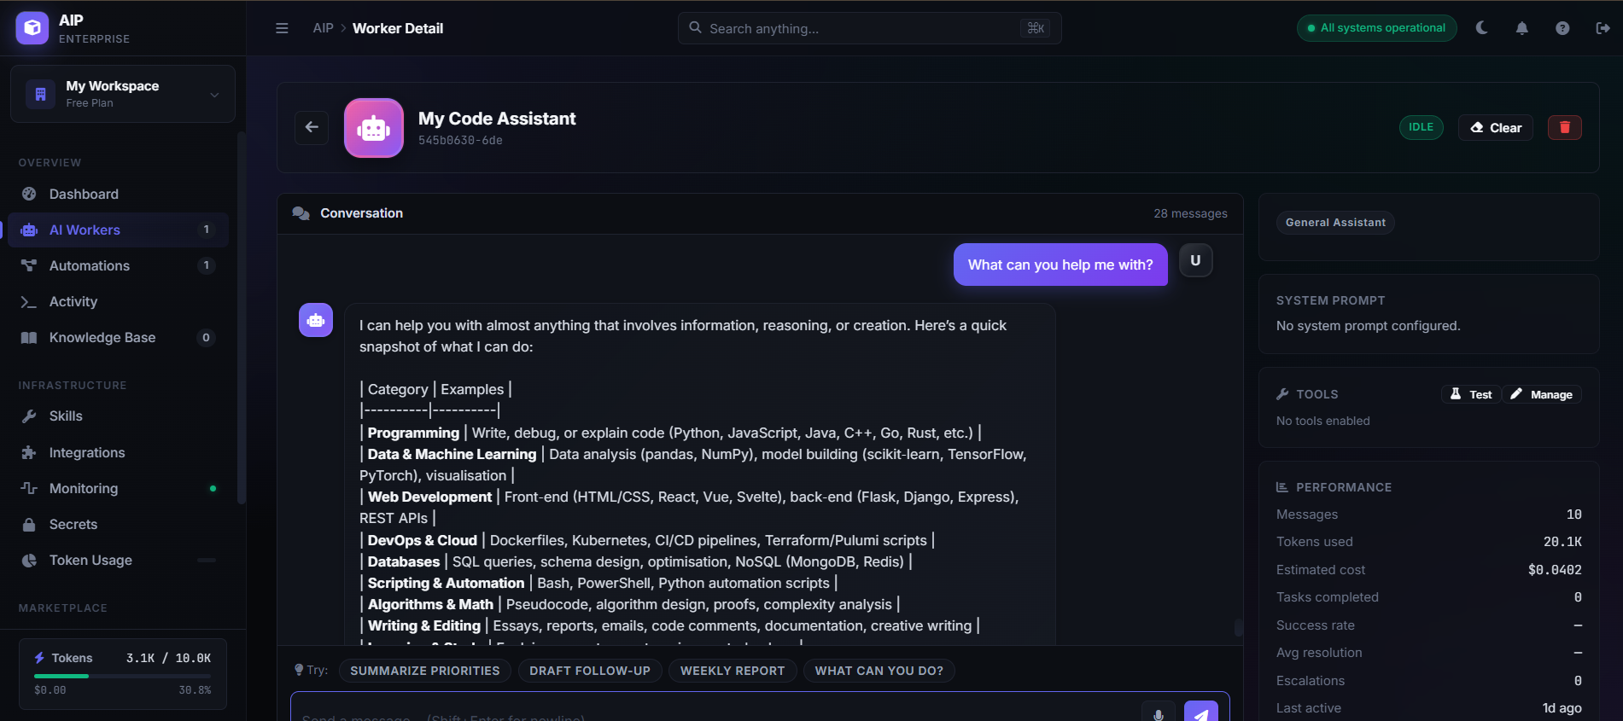
Task: Click the Conversation chat bubbles icon
Action: click(301, 213)
